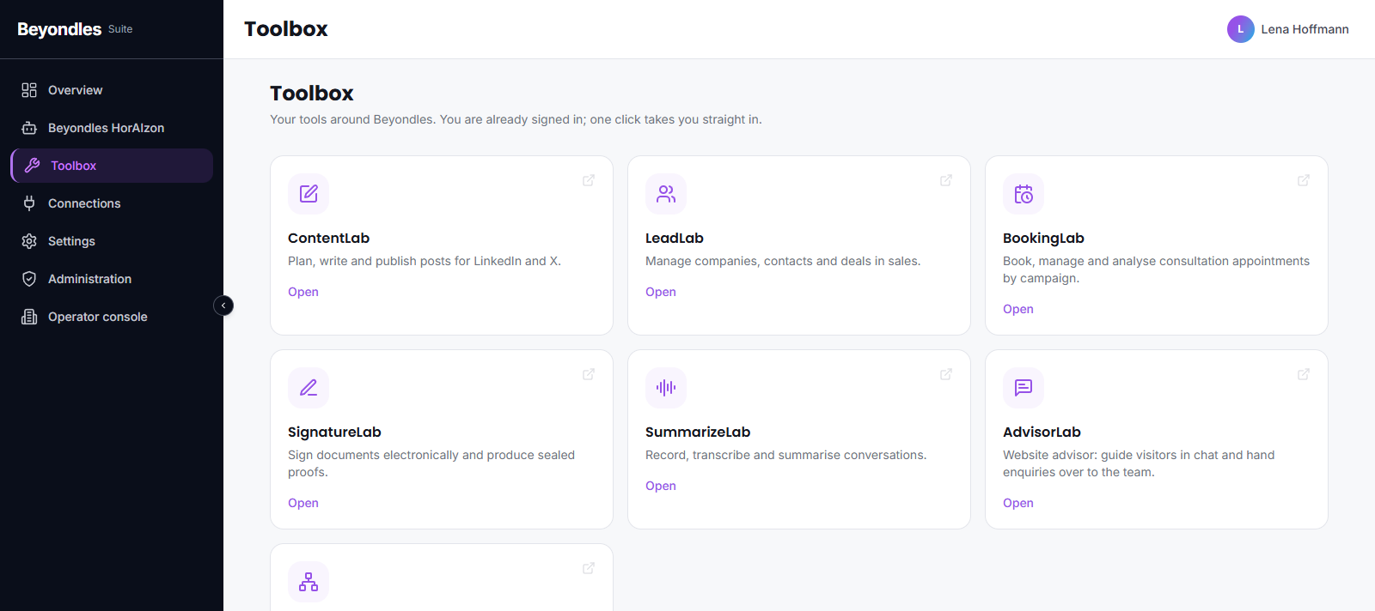Viewport: 1375px width, 611px height.
Task: Click BookingLab external-link icon
Action: tap(1304, 180)
